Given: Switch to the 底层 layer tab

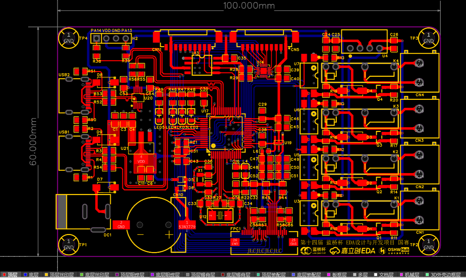Looking at the screenshot, I should (x=31, y=275).
